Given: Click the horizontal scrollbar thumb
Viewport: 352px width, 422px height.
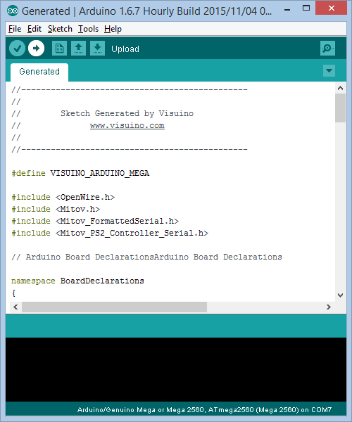Looking at the screenshot, I should click(x=115, y=307).
